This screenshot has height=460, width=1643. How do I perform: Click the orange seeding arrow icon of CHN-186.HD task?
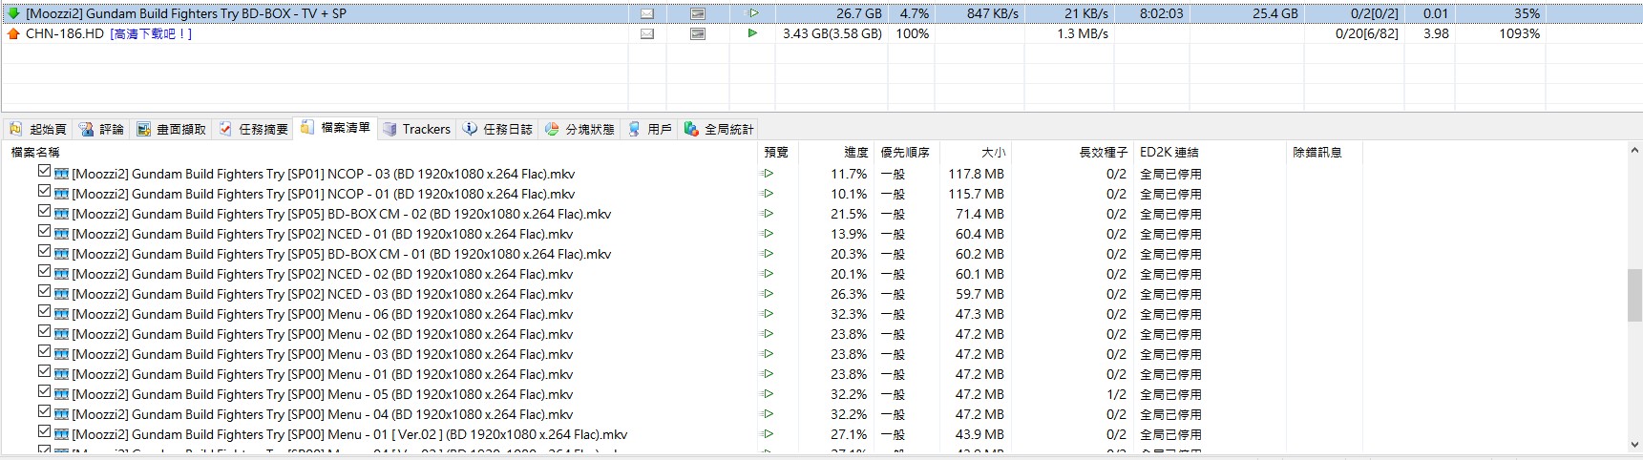[x=13, y=33]
